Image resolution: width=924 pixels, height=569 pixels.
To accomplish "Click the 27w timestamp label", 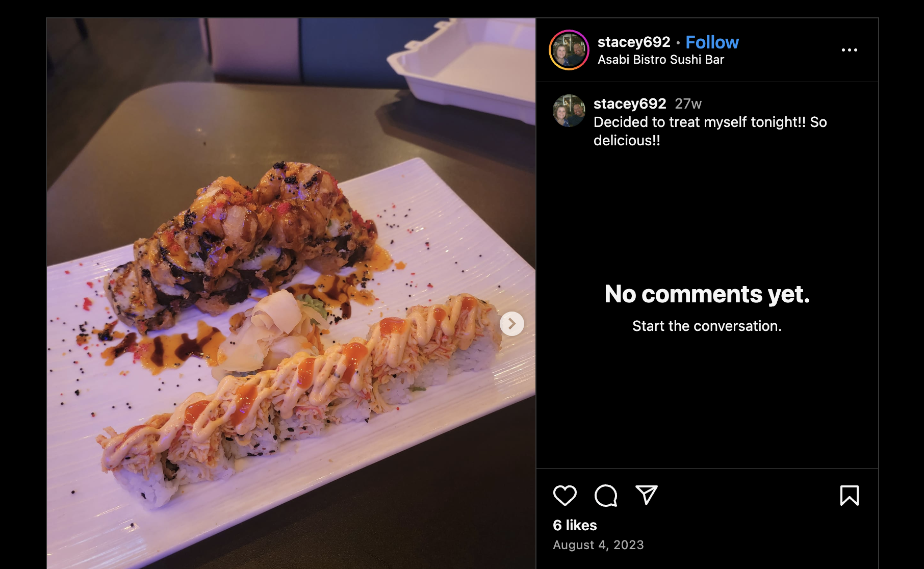I will [688, 104].
